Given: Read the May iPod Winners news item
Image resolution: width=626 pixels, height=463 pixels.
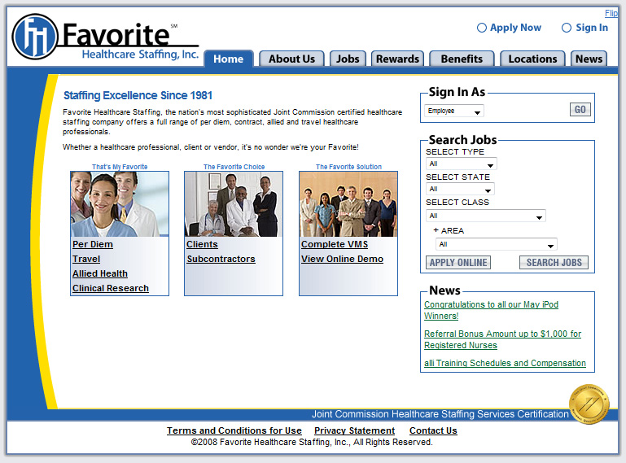Looking at the screenshot, I should coord(491,310).
